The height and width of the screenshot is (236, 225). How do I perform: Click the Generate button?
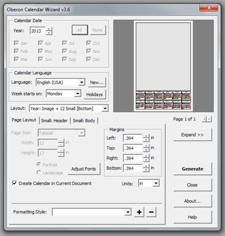(192, 169)
